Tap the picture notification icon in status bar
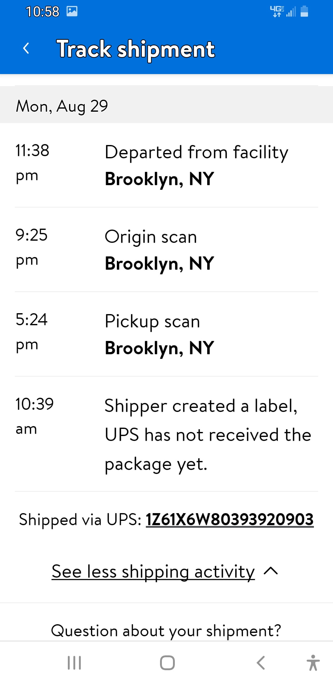This screenshot has width=333, height=685. click(x=72, y=12)
